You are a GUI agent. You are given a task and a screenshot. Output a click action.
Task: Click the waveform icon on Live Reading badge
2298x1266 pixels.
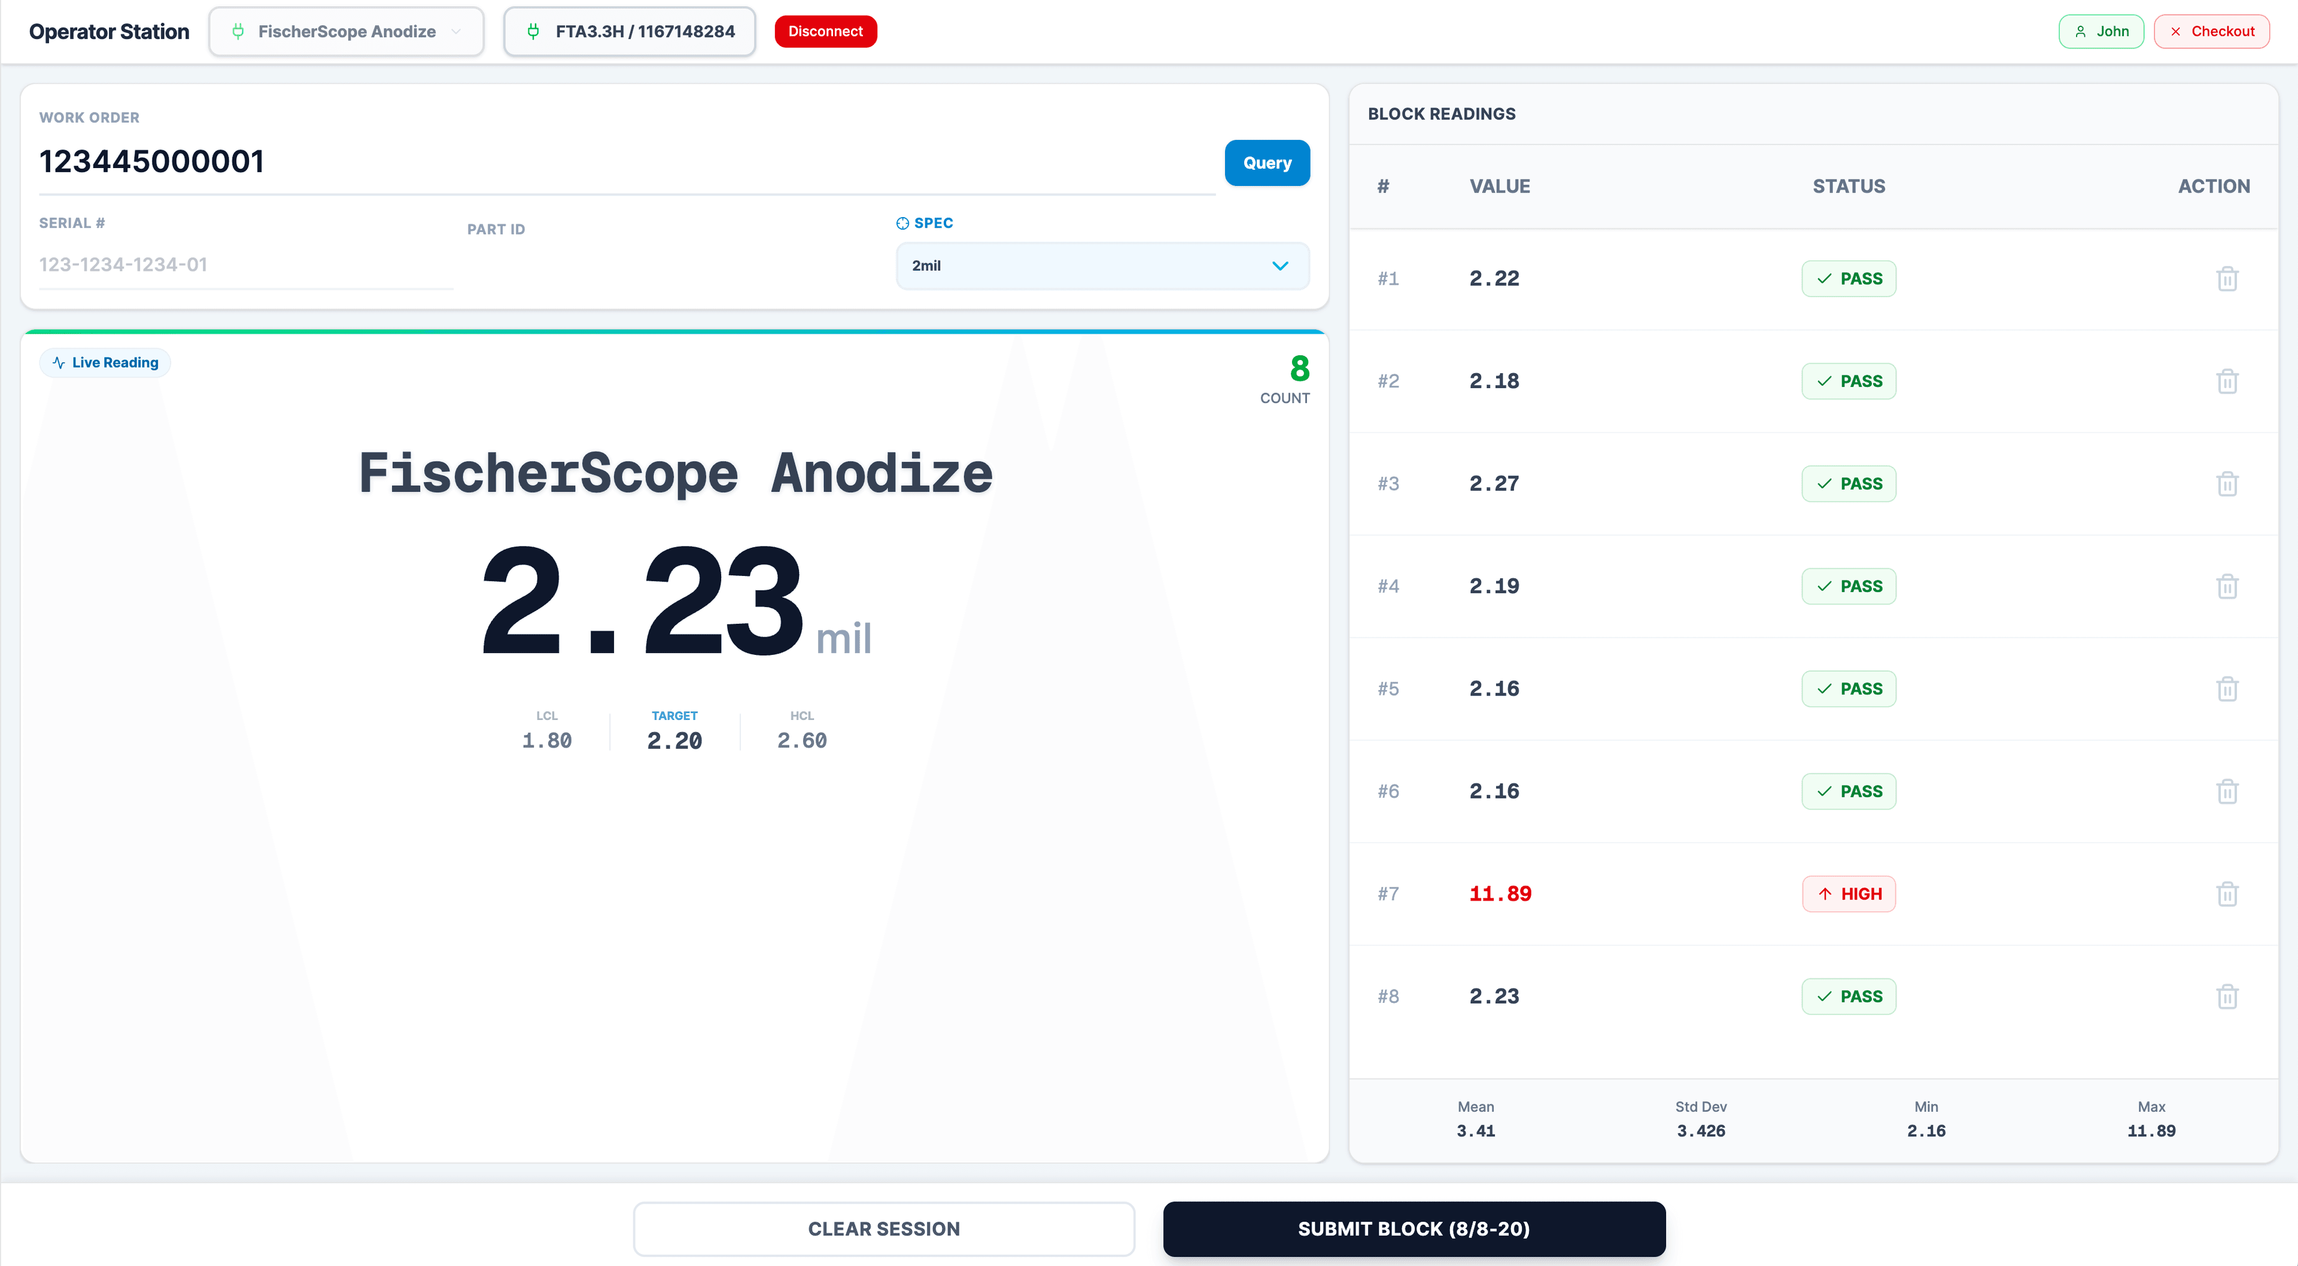point(58,362)
